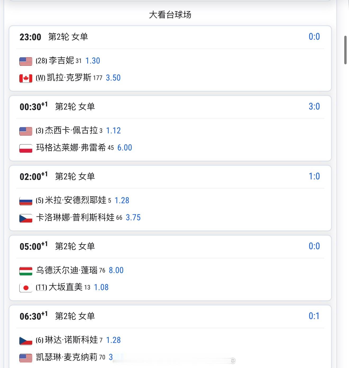Select odds 8.00 for 乌德沃尔迪·蓬瑙
This screenshot has width=349, height=368.
pyautogui.click(x=116, y=270)
